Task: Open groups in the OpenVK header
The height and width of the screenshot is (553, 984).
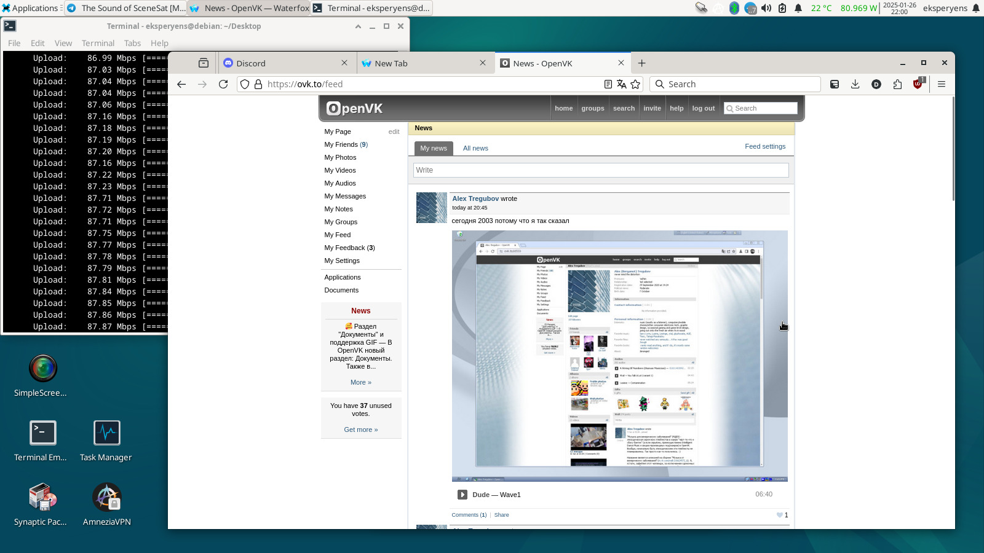Action: pyautogui.click(x=593, y=108)
